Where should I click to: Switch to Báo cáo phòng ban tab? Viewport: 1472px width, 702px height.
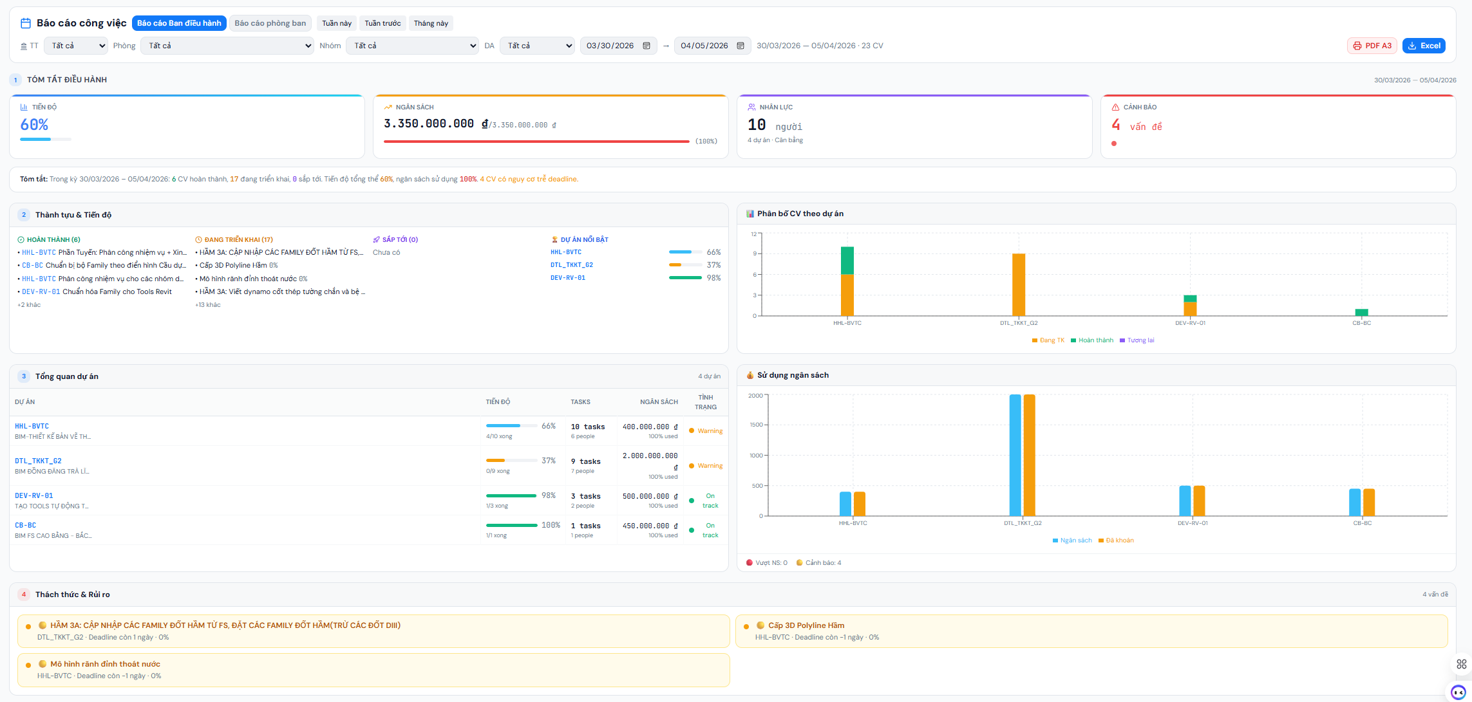pos(270,23)
